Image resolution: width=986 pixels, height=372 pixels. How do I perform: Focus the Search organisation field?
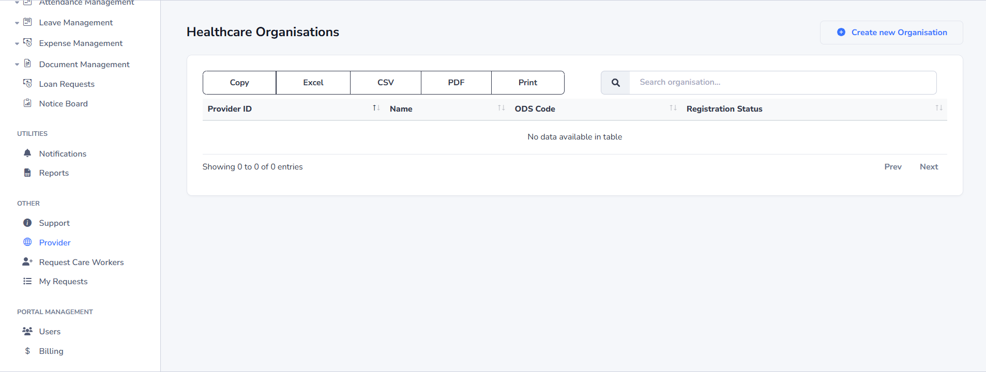(782, 83)
